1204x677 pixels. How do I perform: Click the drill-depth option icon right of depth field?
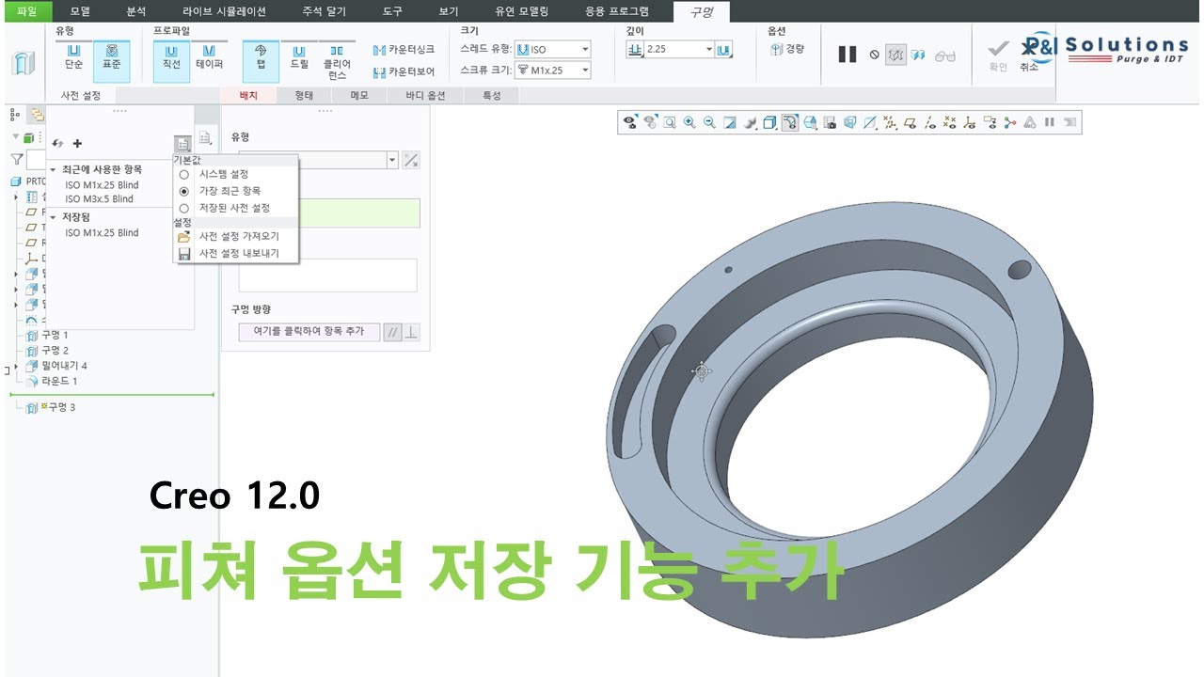724,49
